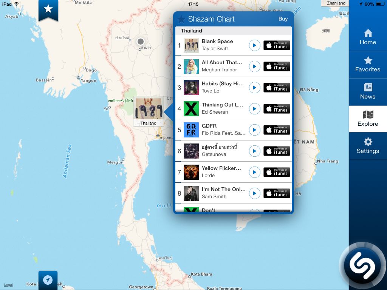Play preview of I'm Not The Only One
This screenshot has height=290, width=387.
254,193
